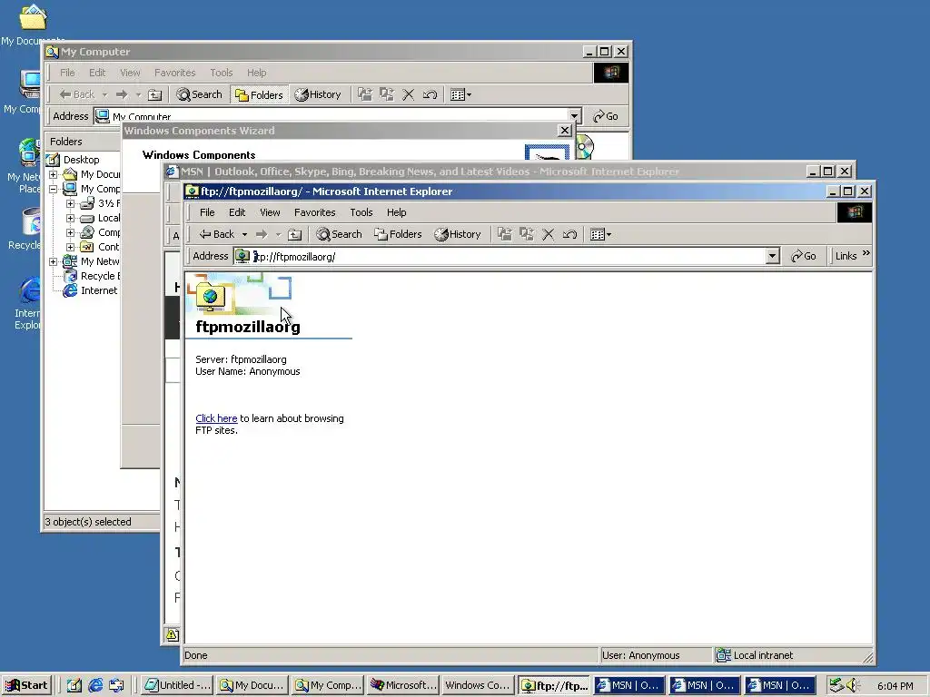This screenshot has height=697, width=930.
Task: Click the volume speaker tray icon
Action: point(853,685)
